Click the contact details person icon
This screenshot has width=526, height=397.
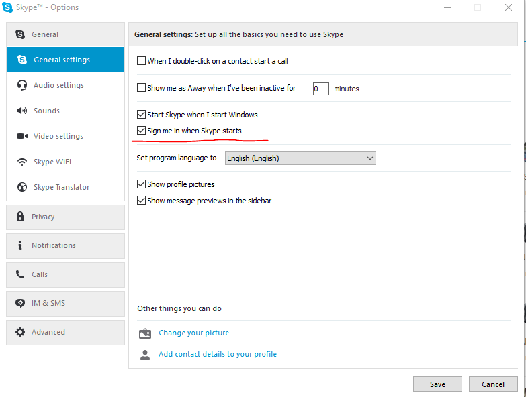(x=145, y=355)
